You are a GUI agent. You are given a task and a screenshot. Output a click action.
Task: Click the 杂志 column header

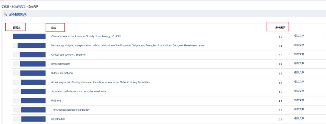[x=53, y=28]
